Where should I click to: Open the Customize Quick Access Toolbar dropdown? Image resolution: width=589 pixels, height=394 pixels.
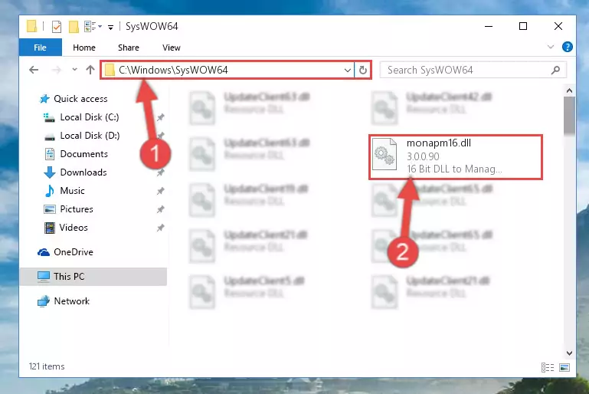pos(110,27)
